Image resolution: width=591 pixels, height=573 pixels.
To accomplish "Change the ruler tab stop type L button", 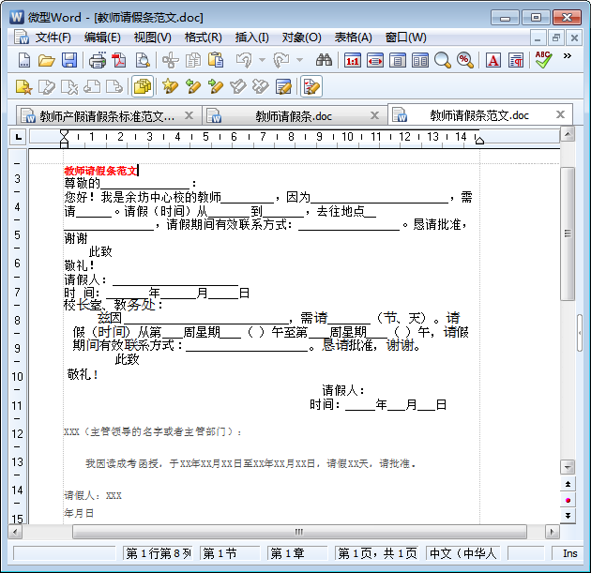I will (19, 137).
